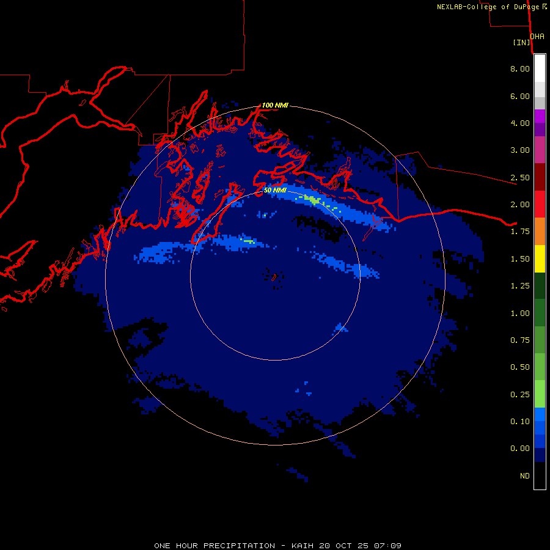Pick the dark red swatch near 2.50
This screenshot has width=550, height=550.
pos(540,177)
